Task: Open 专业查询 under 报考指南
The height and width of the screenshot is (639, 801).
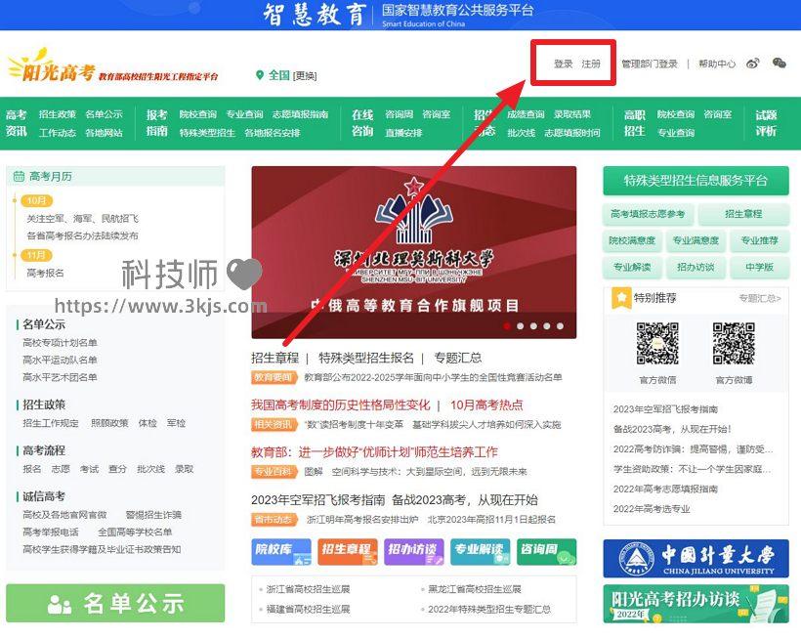Action: (244, 114)
